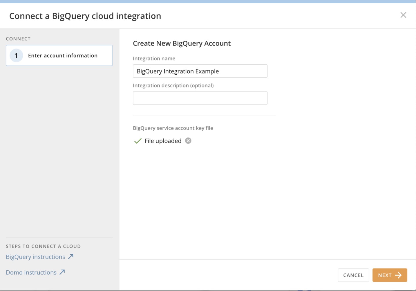Open Domo instructions via its external link arrow

[x=62, y=272]
